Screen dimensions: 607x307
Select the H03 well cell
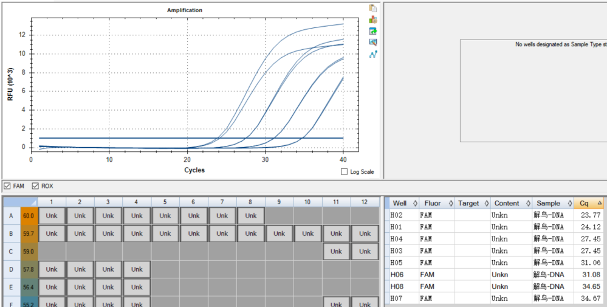point(404,251)
